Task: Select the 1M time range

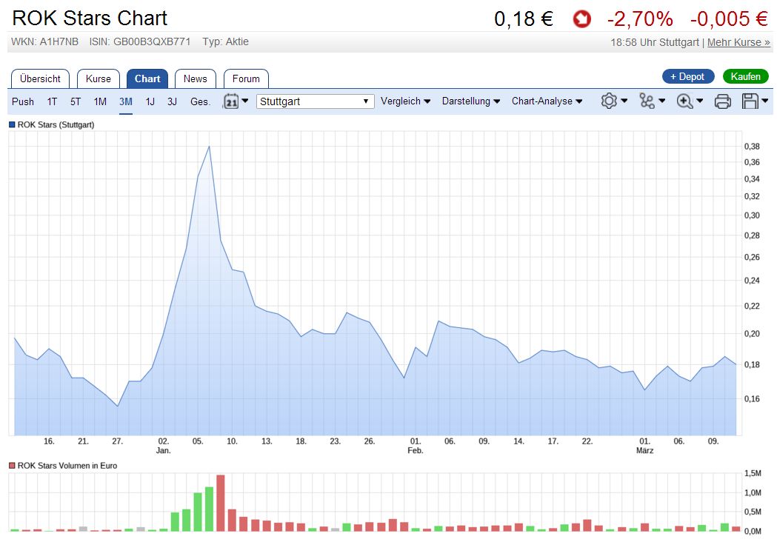Action: [x=100, y=101]
